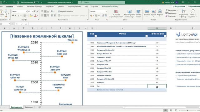
Task: Open the number format Общий dropdown
Action: [106, 12]
